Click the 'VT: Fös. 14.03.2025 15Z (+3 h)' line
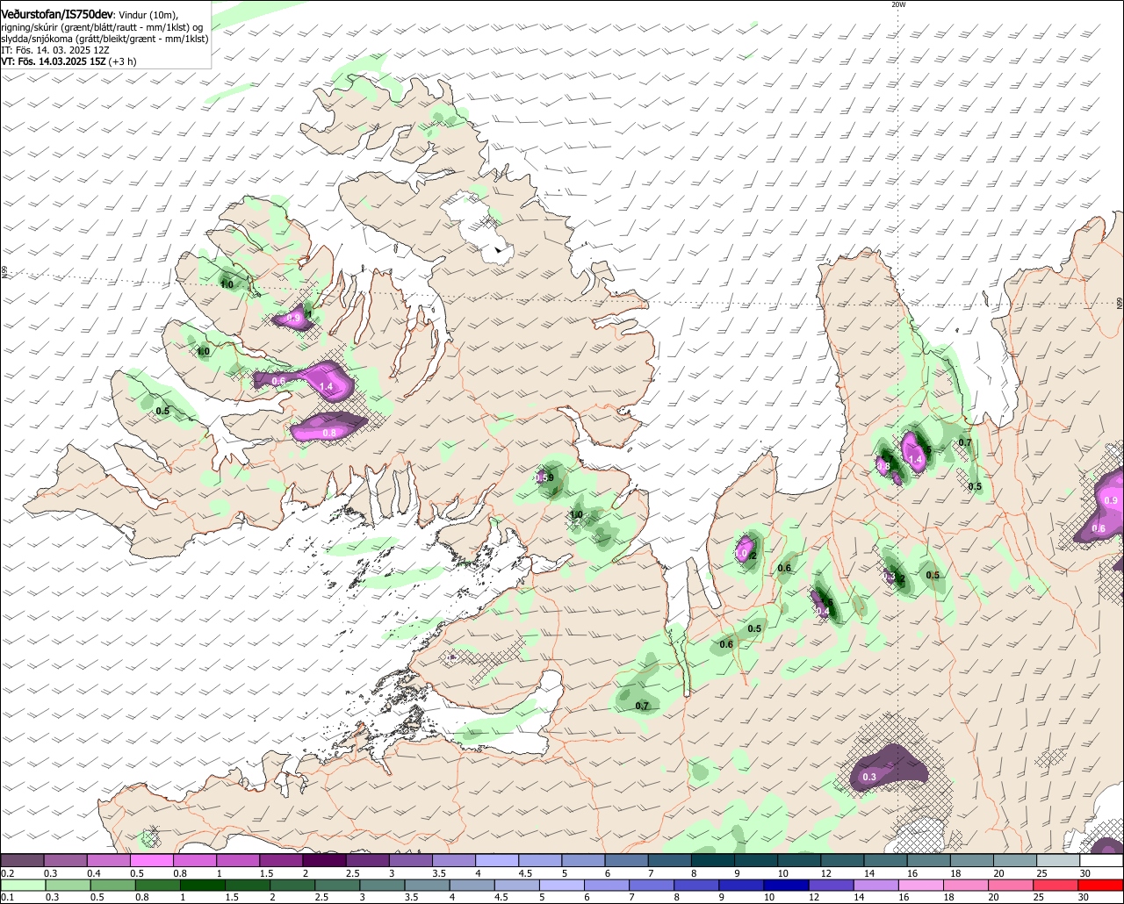Viewport: 1124px width, 904px height. 68,61
